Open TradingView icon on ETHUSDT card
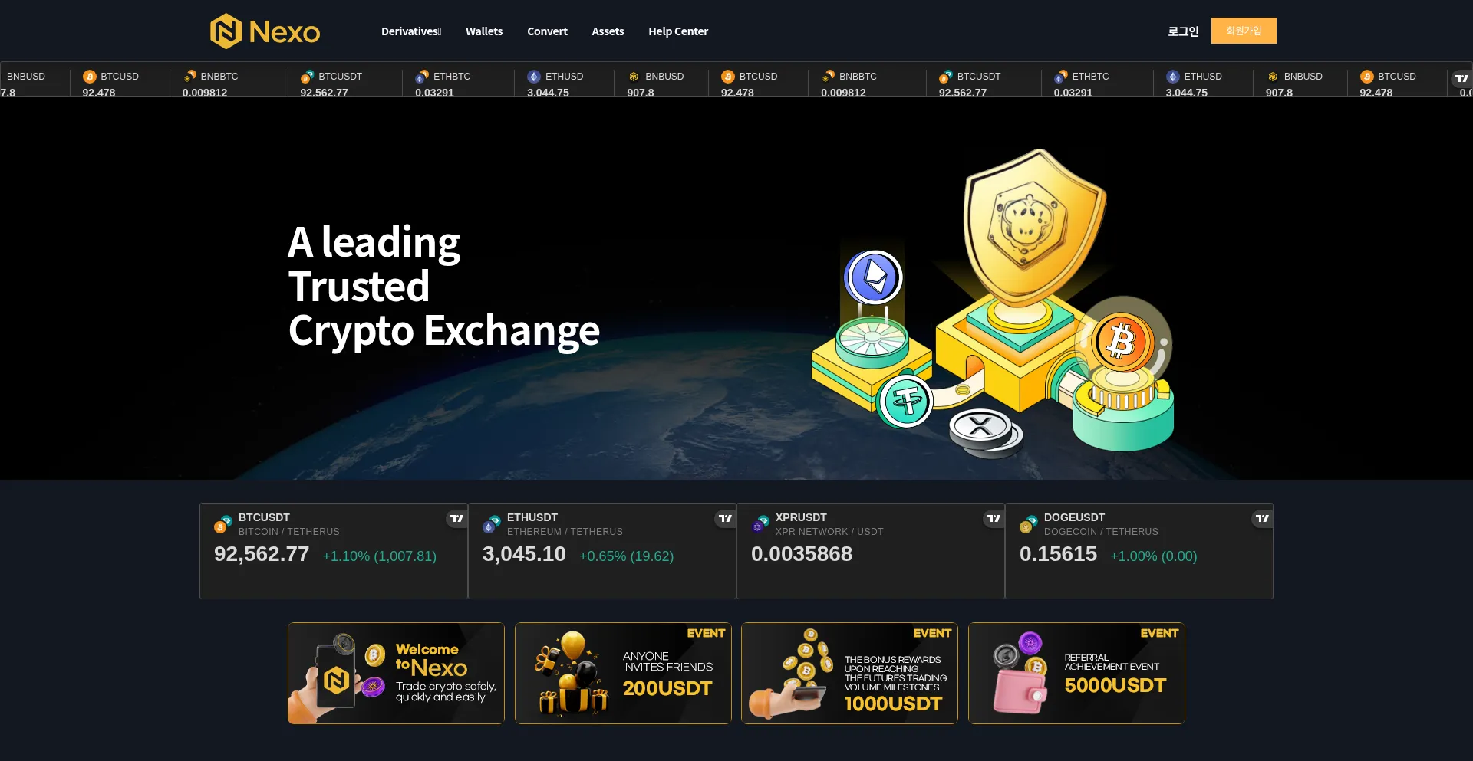The height and width of the screenshot is (761, 1473). [725, 519]
